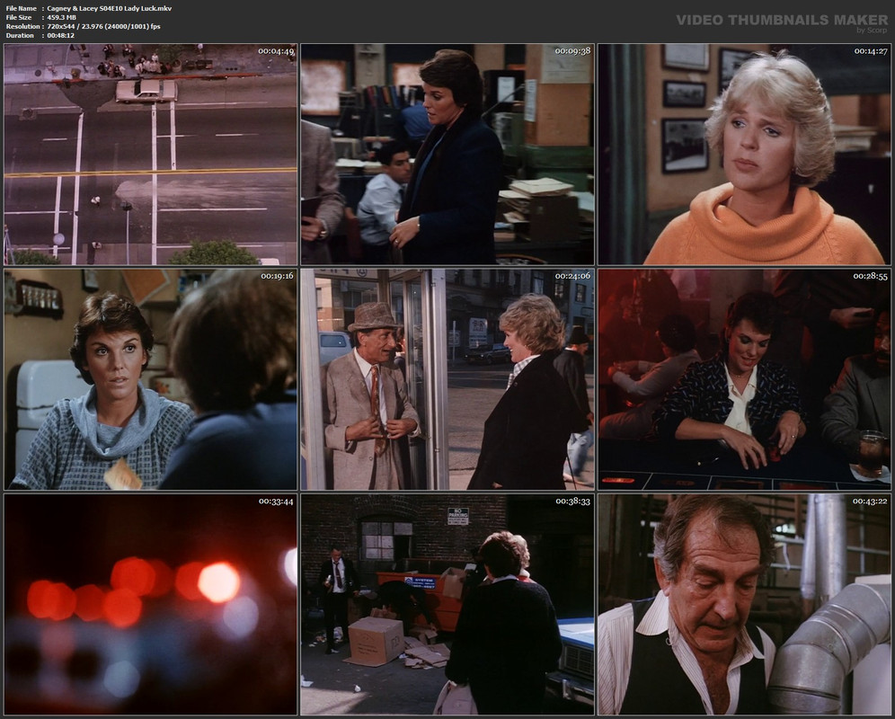Click the 'Duration' label

20,35
